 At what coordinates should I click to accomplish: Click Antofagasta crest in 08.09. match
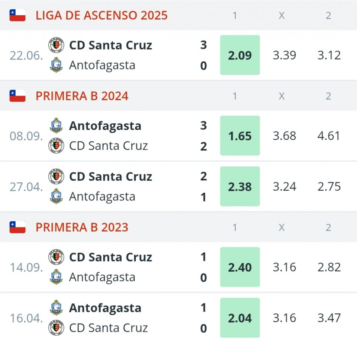[56, 126]
